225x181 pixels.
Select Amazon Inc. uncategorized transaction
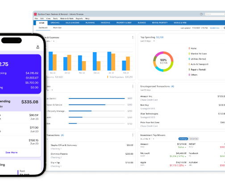(x=183, y=98)
